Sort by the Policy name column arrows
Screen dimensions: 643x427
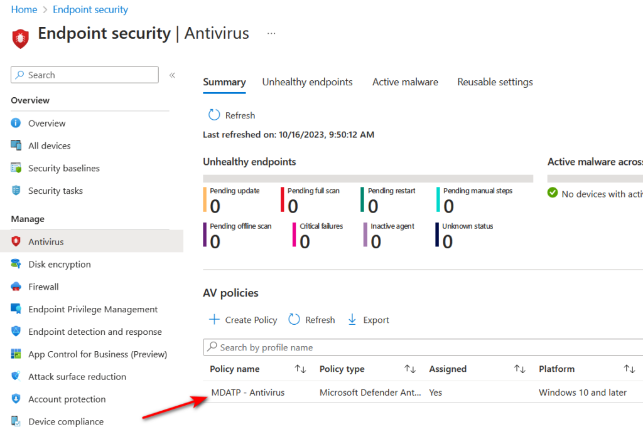tap(300, 369)
